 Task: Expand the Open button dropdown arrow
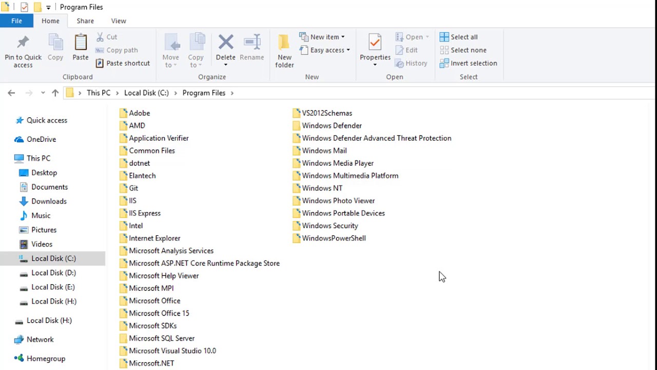pos(427,37)
